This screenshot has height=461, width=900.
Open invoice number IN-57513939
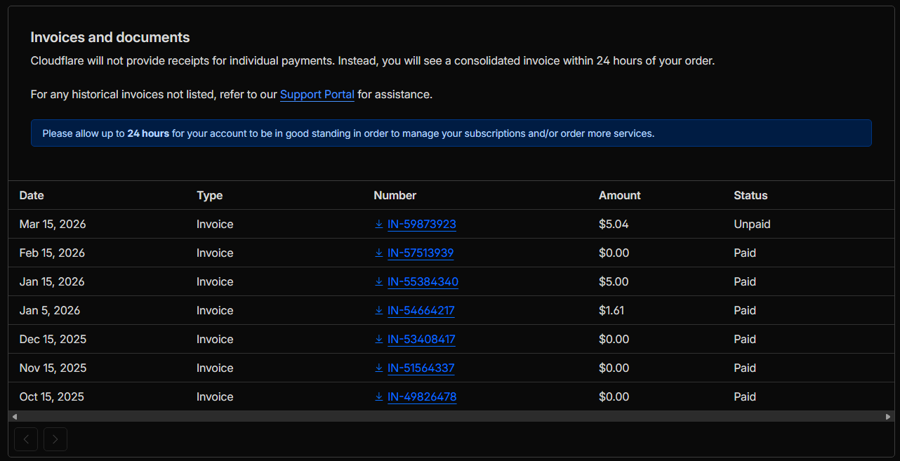pos(421,253)
